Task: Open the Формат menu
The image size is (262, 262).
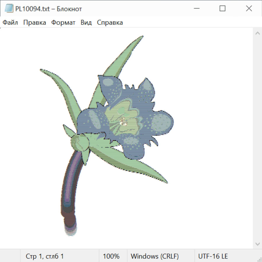Action: pos(63,23)
